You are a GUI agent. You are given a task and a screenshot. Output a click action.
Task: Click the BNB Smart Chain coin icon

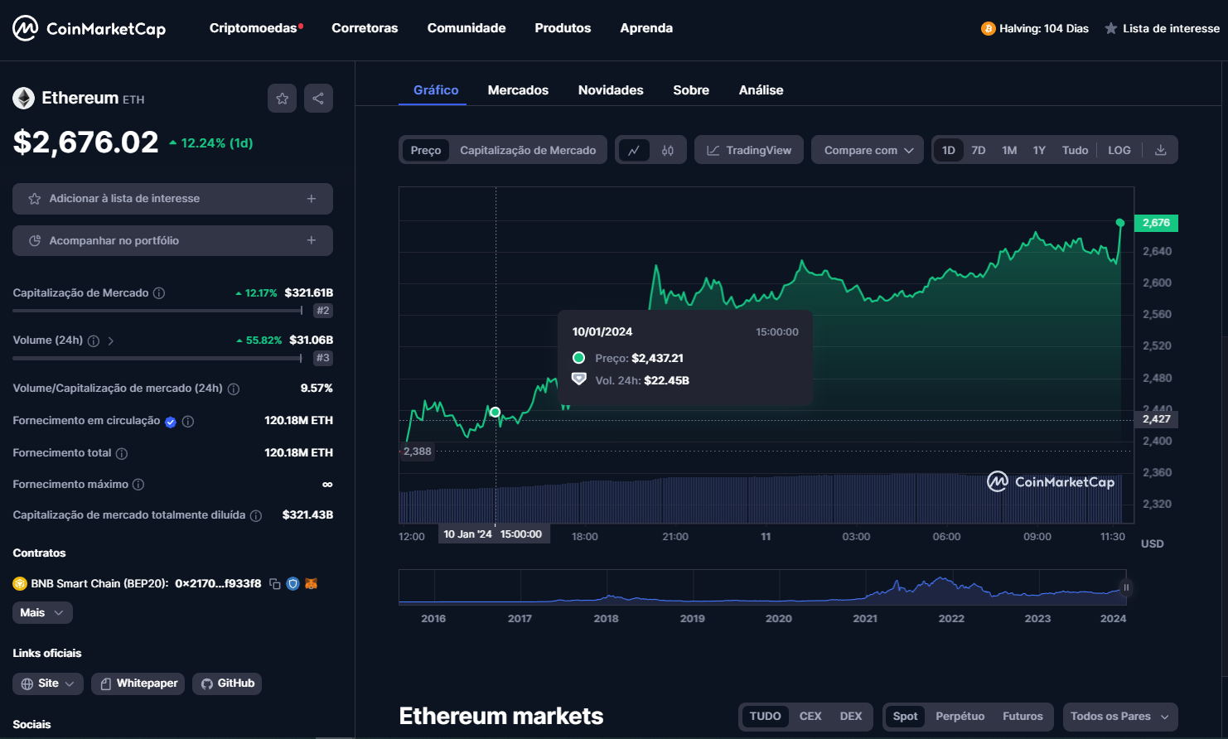tap(20, 584)
